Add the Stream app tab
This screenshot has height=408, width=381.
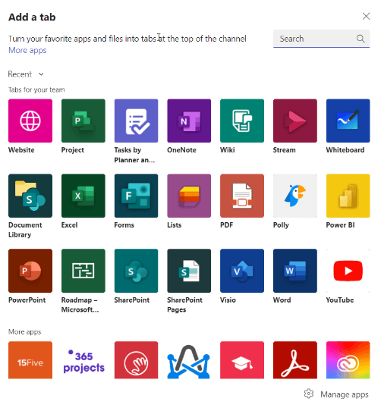click(x=295, y=121)
